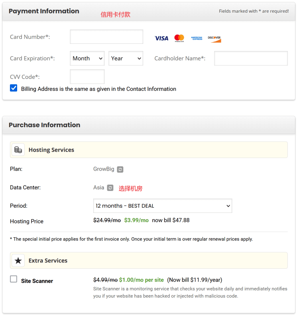Open the expiration Month dropdown
The width and height of the screenshot is (299, 315).
click(87, 58)
